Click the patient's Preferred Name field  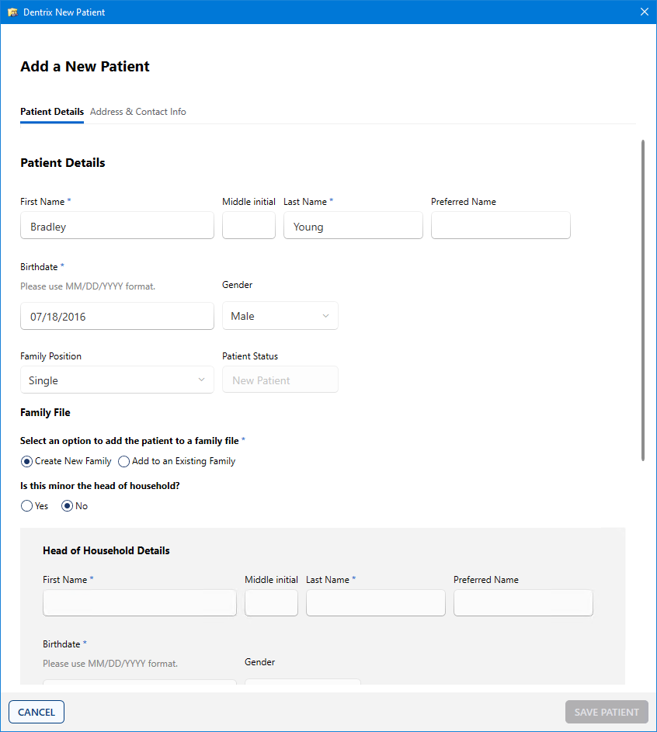(x=500, y=225)
